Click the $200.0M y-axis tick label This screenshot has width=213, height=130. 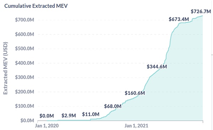(x=24, y=92)
